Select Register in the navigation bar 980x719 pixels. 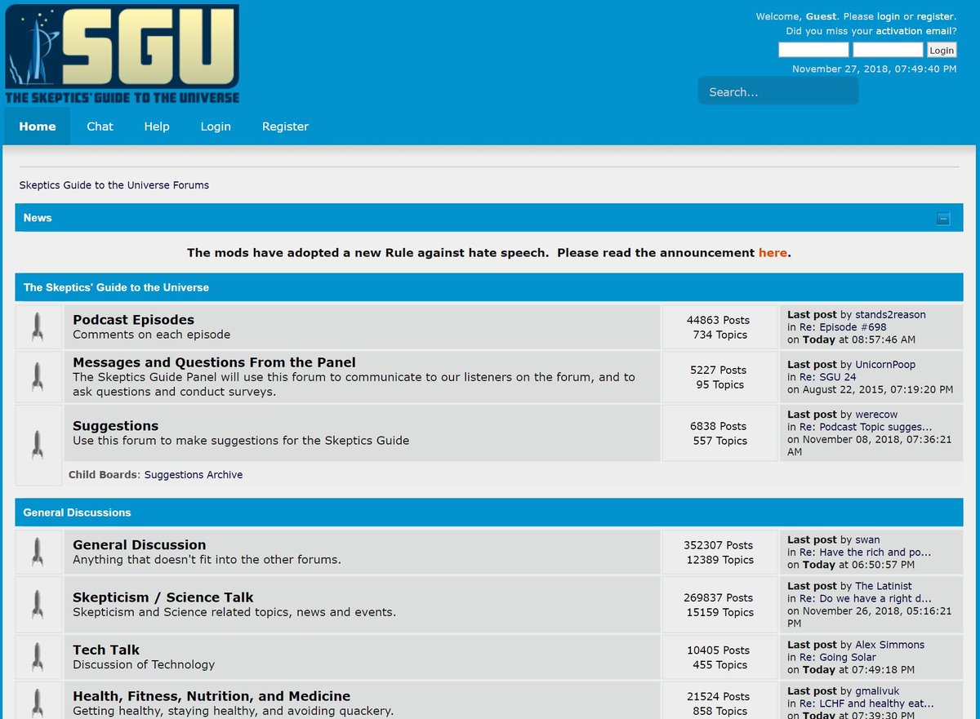285,126
